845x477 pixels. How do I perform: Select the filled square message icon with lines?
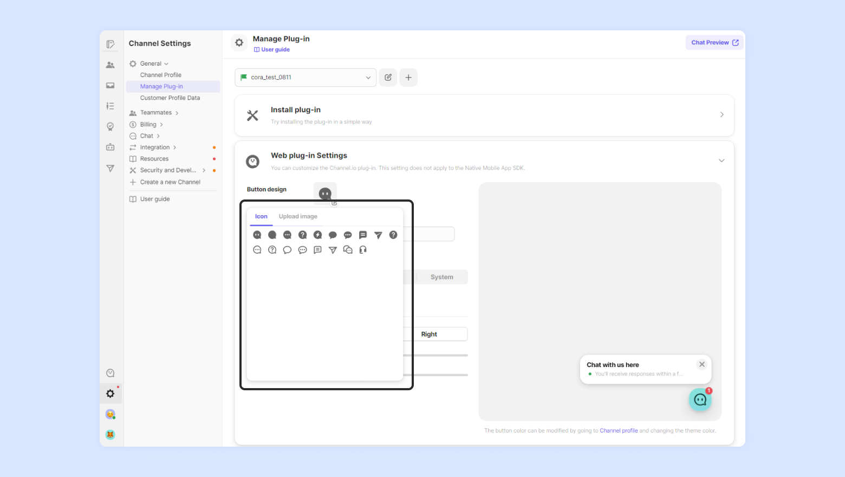tap(363, 235)
